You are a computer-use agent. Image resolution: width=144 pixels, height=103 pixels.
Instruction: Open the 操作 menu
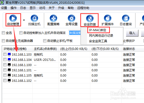click(14, 8)
